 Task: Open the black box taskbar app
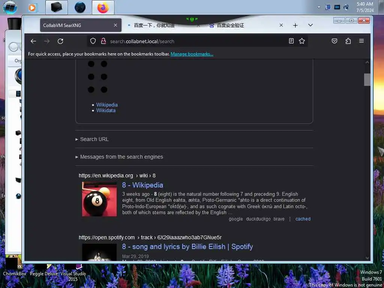pyautogui.click(x=57, y=7)
